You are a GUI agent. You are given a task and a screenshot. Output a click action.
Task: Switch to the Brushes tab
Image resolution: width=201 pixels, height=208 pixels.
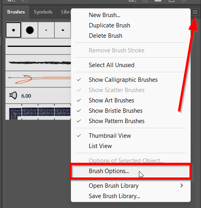[16, 12]
